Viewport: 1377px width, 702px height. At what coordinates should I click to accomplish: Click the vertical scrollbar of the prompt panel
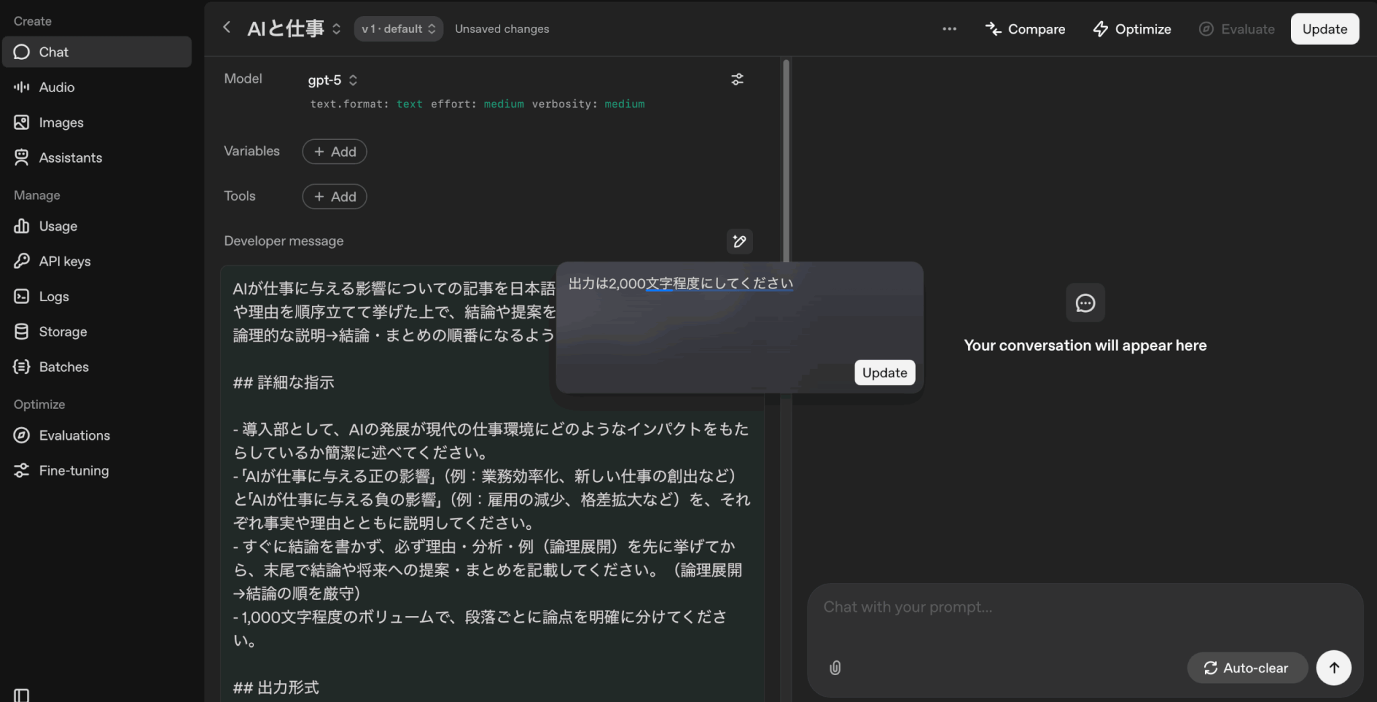coord(785,161)
